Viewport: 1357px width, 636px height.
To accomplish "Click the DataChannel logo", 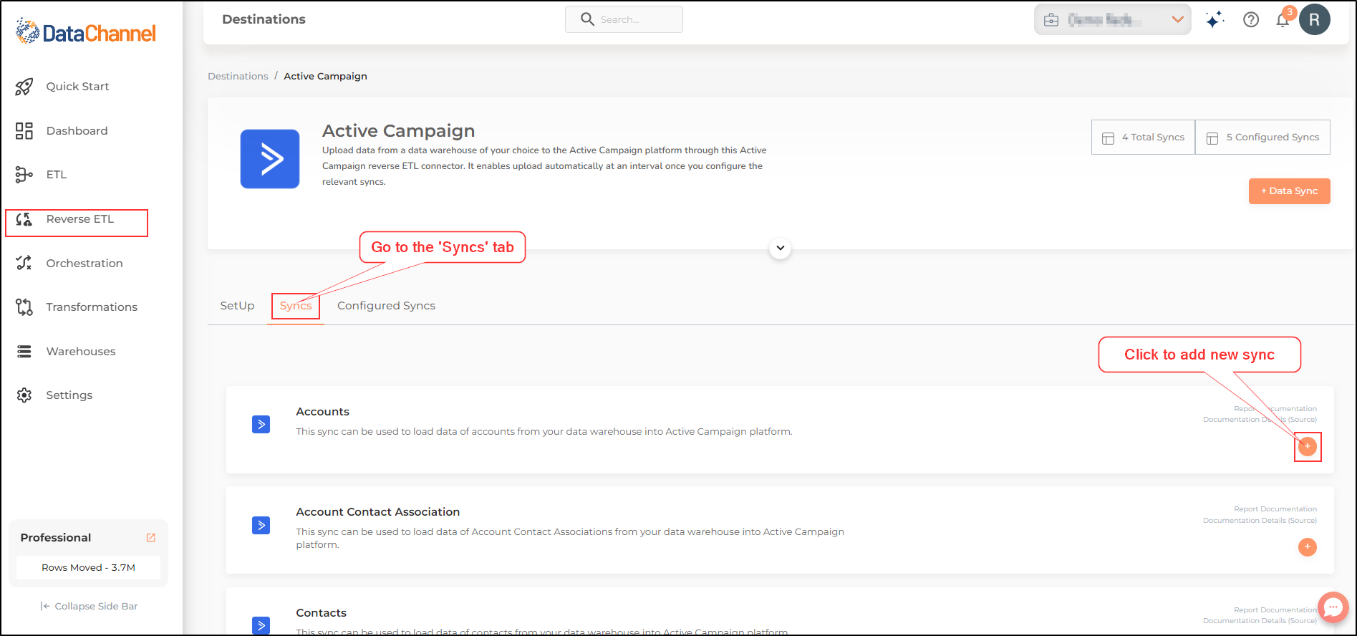I will (85, 32).
